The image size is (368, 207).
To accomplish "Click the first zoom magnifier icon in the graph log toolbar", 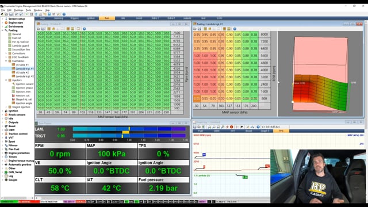I will [x=209, y=127].
